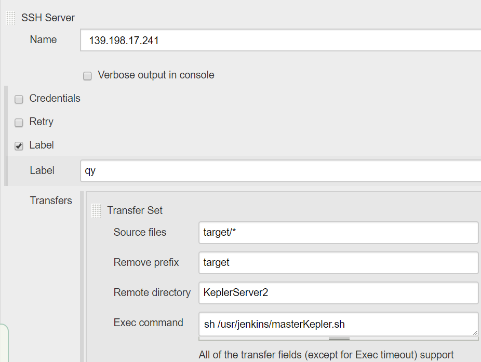The image size is (481, 362).
Task: Grab the resize bar under Exec command
Action: coord(339,339)
